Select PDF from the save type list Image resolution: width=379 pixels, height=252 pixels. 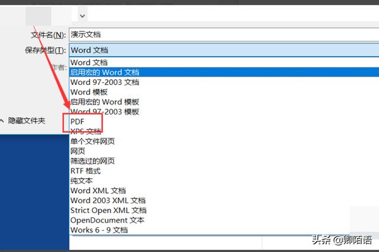coord(78,122)
